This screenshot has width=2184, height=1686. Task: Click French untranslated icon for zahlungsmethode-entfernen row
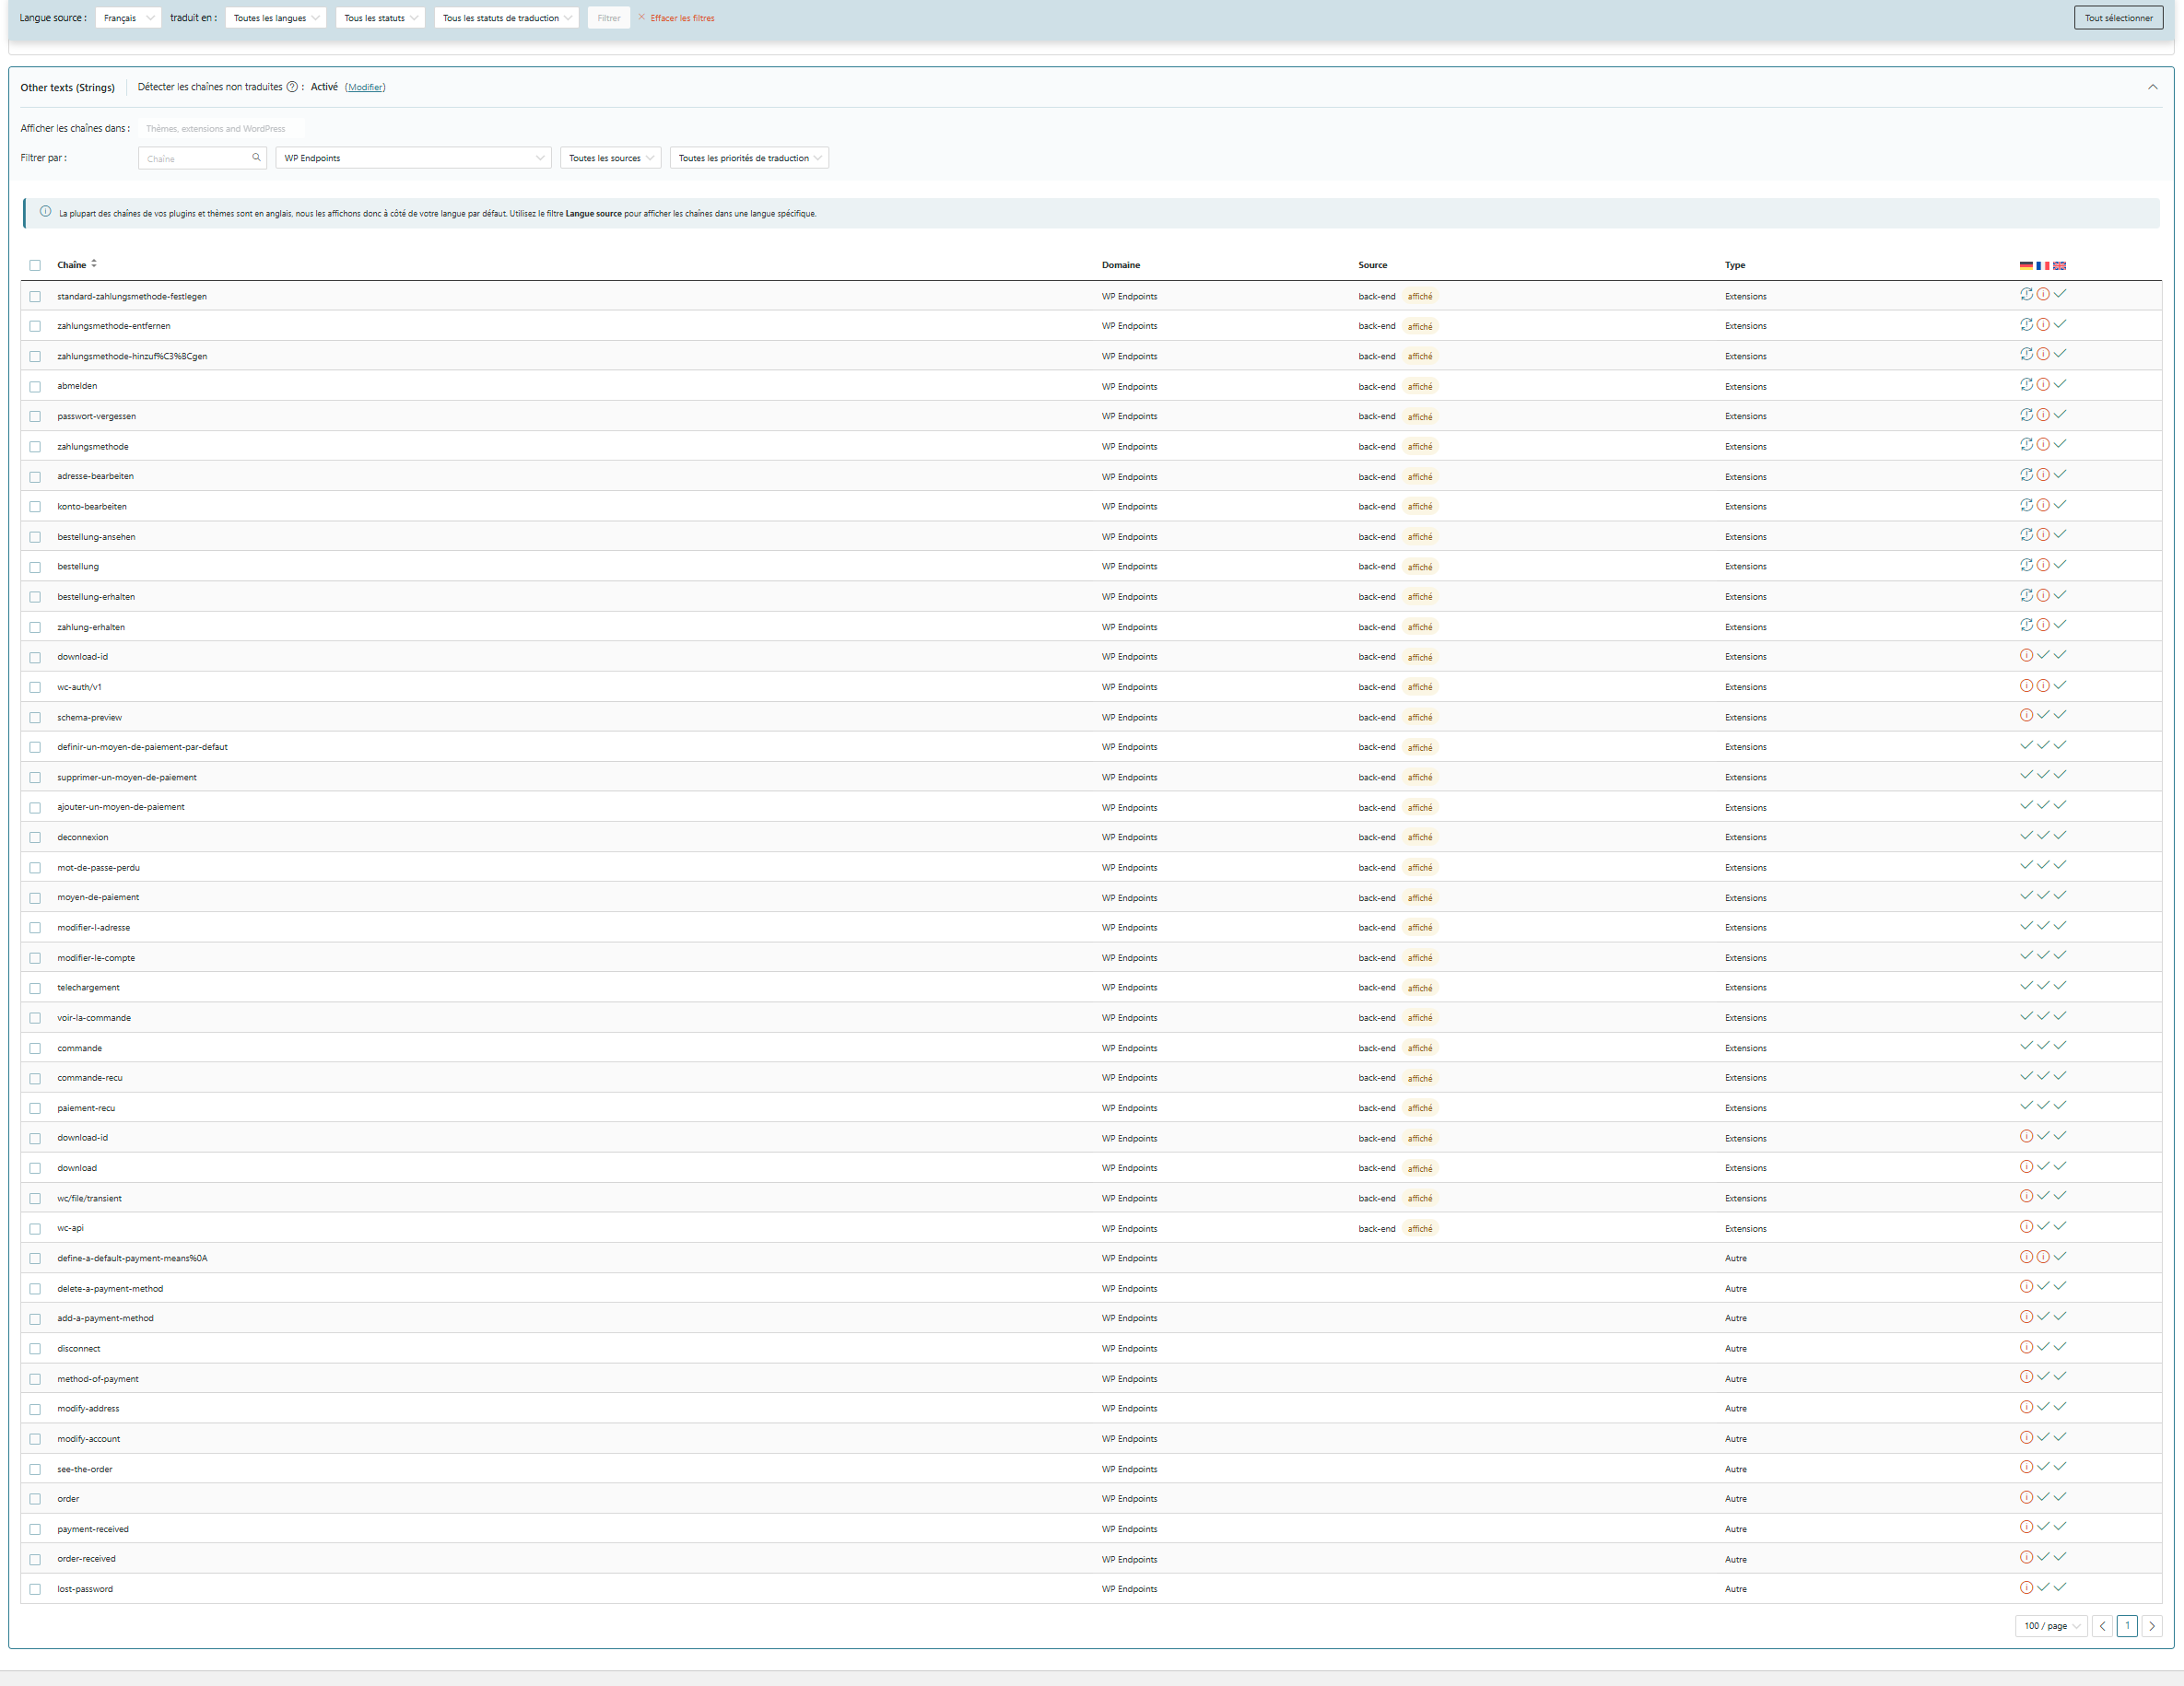tap(2043, 325)
